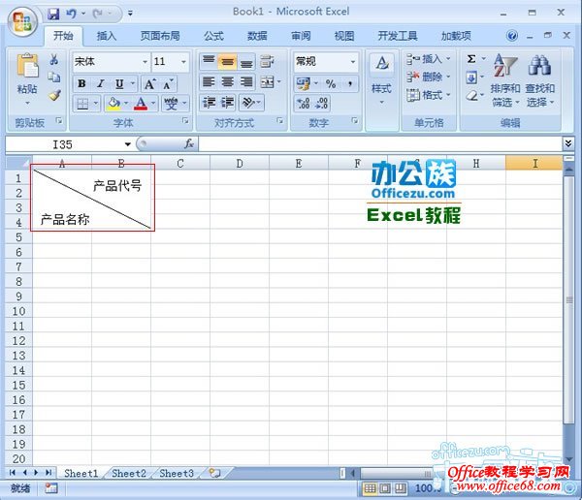Open the number format dropdown (常规)

[353, 62]
